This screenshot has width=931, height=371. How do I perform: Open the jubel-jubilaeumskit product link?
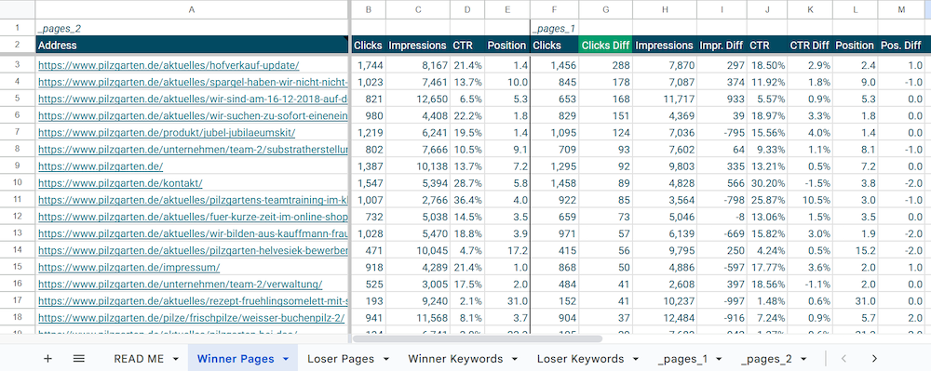pos(167,133)
